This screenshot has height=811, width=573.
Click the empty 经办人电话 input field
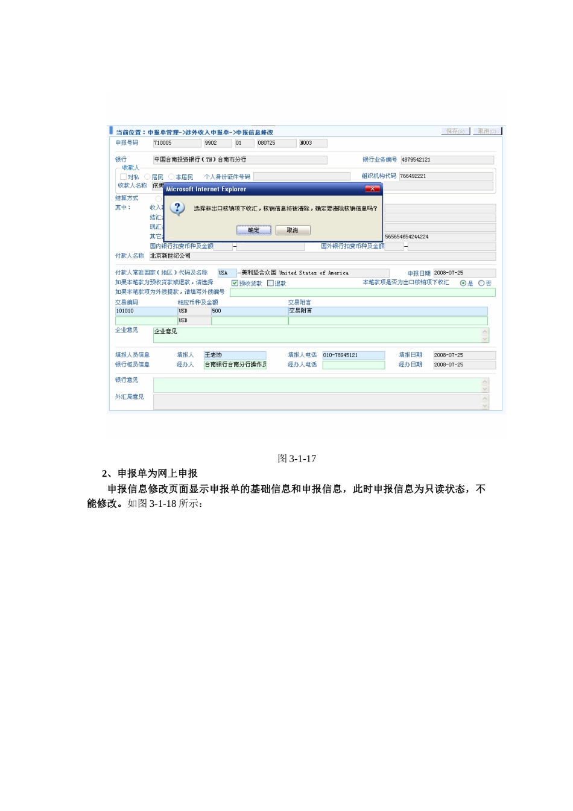click(x=353, y=365)
